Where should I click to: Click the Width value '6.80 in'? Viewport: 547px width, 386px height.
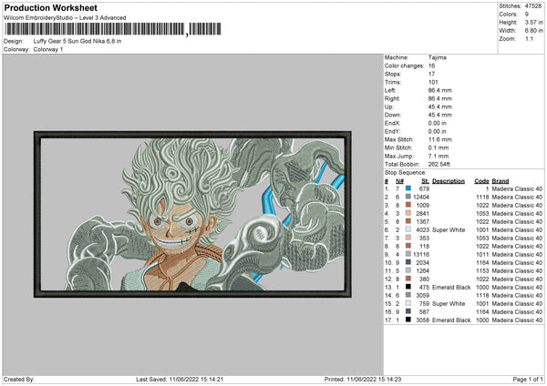coord(533,31)
